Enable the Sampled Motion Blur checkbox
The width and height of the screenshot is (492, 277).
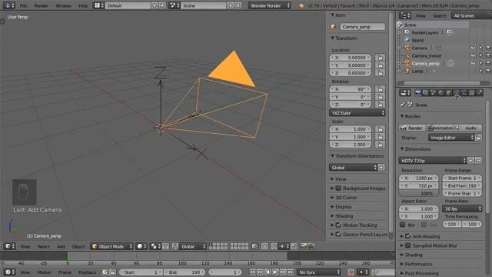[x=408, y=245]
